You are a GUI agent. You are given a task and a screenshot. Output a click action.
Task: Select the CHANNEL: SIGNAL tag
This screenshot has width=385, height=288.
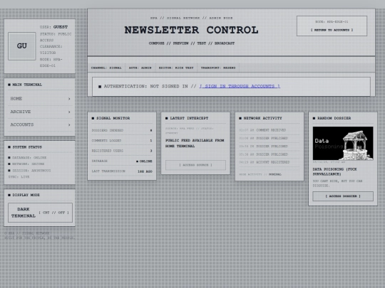(x=106, y=68)
